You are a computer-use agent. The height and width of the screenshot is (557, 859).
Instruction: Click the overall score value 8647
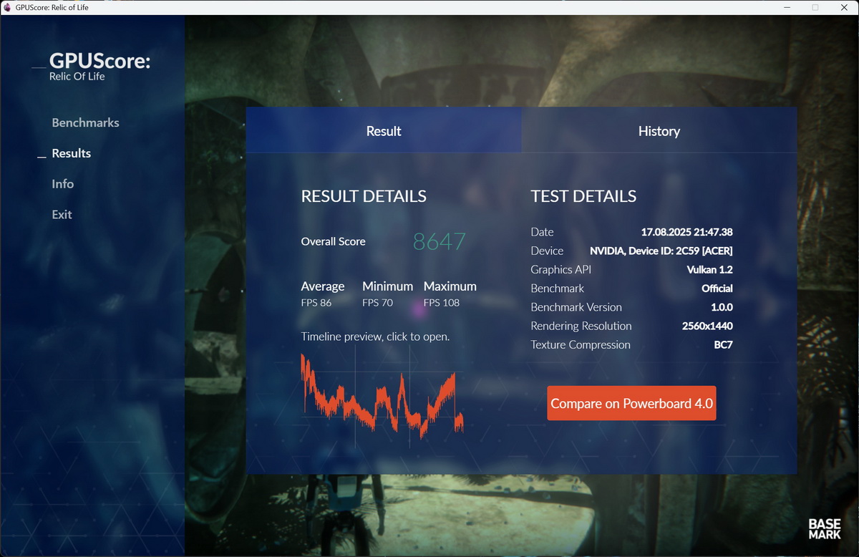tap(439, 242)
